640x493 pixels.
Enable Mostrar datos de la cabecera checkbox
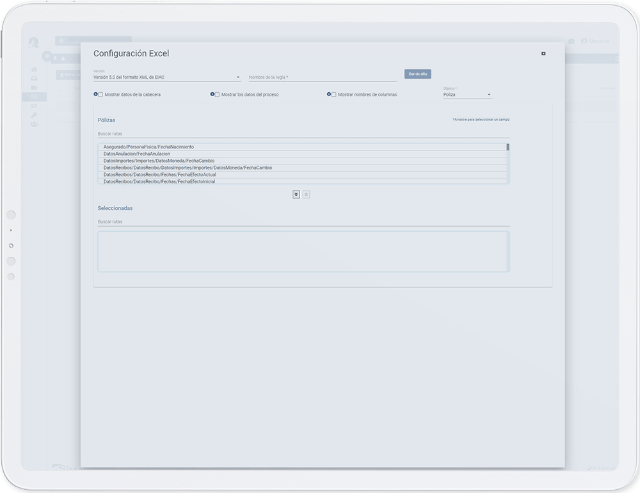100,94
